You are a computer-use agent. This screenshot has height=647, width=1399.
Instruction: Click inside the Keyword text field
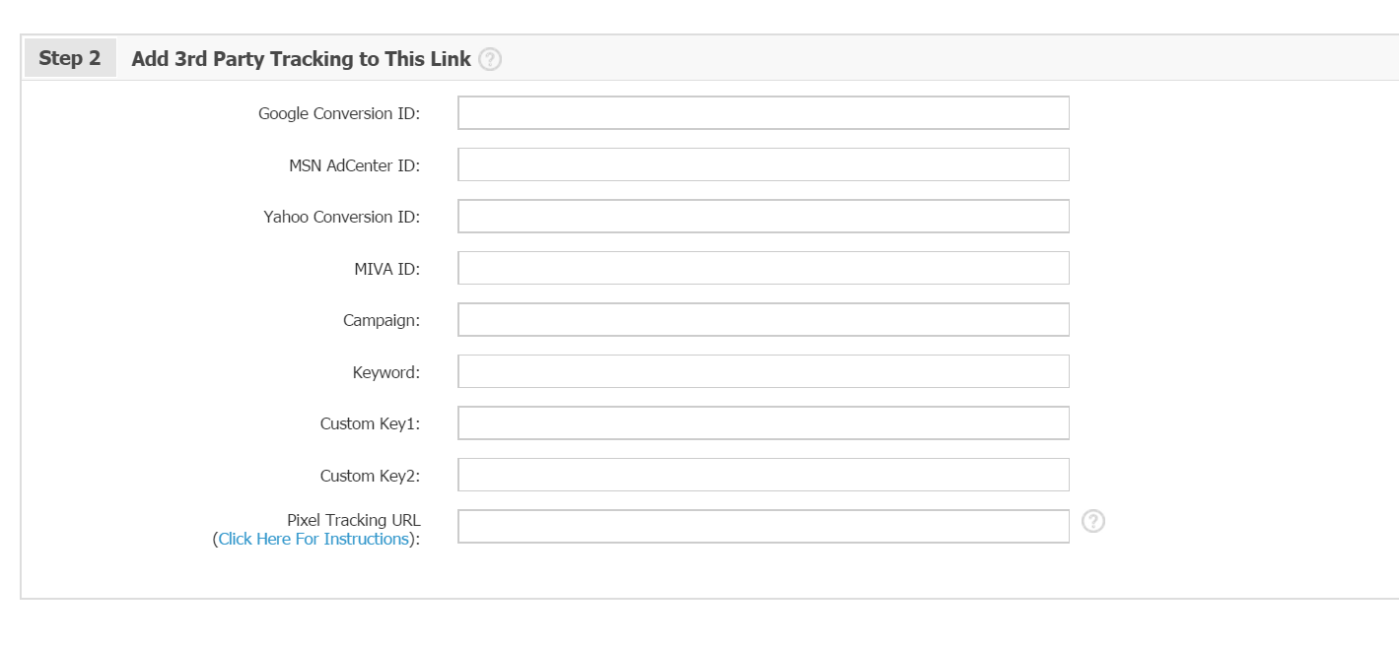[763, 371]
